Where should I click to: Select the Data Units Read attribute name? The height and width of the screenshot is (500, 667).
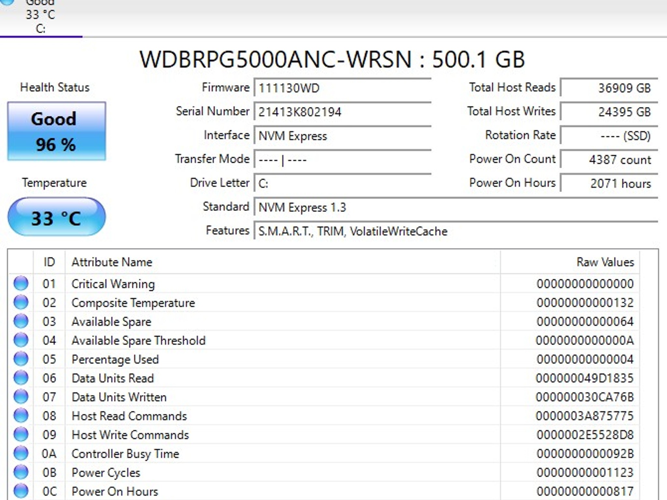click(112, 378)
